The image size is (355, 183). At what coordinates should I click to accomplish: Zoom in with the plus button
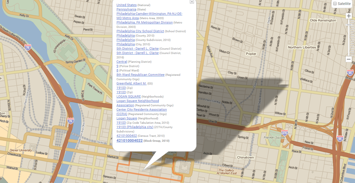point(349,16)
